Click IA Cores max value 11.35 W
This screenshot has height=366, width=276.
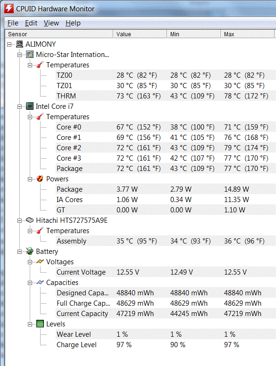point(236,200)
